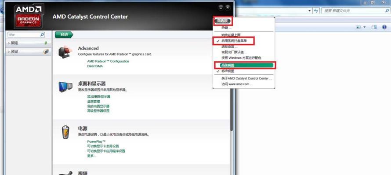Click the Explorer change-view icon
This screenshot has height=175, width=391.
[x=358, y=27]
